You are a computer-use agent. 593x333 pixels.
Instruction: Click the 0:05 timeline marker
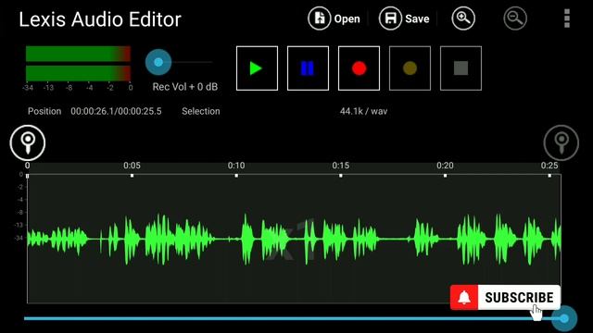pyautogui.click(x=132, y=166)
